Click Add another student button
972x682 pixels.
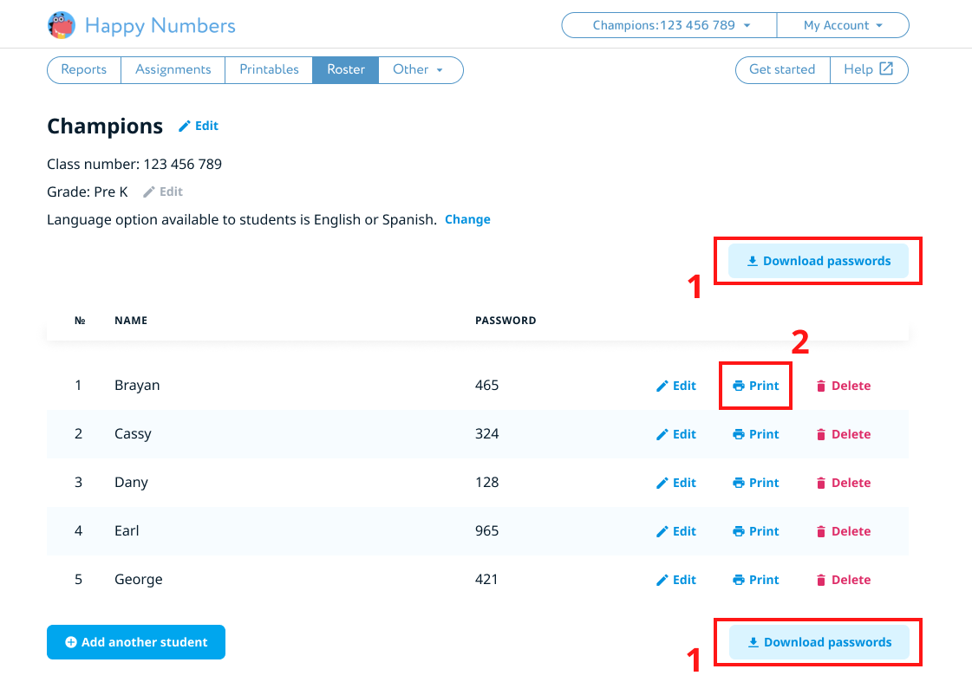(136, 642)
